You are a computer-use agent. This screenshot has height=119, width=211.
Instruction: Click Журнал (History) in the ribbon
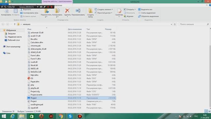129,16
